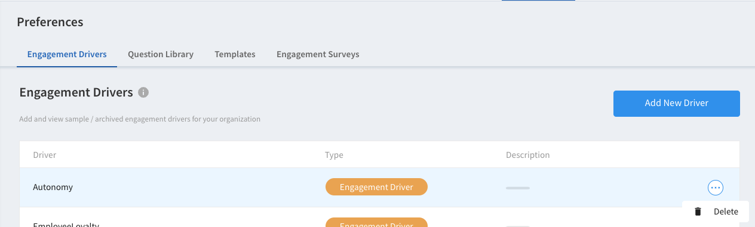
Task: Click the Driver column header
Action: 45,155
